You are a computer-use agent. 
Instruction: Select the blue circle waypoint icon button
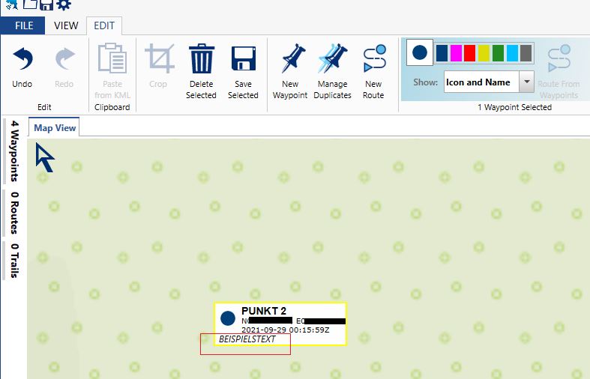[x=420, y=53]
